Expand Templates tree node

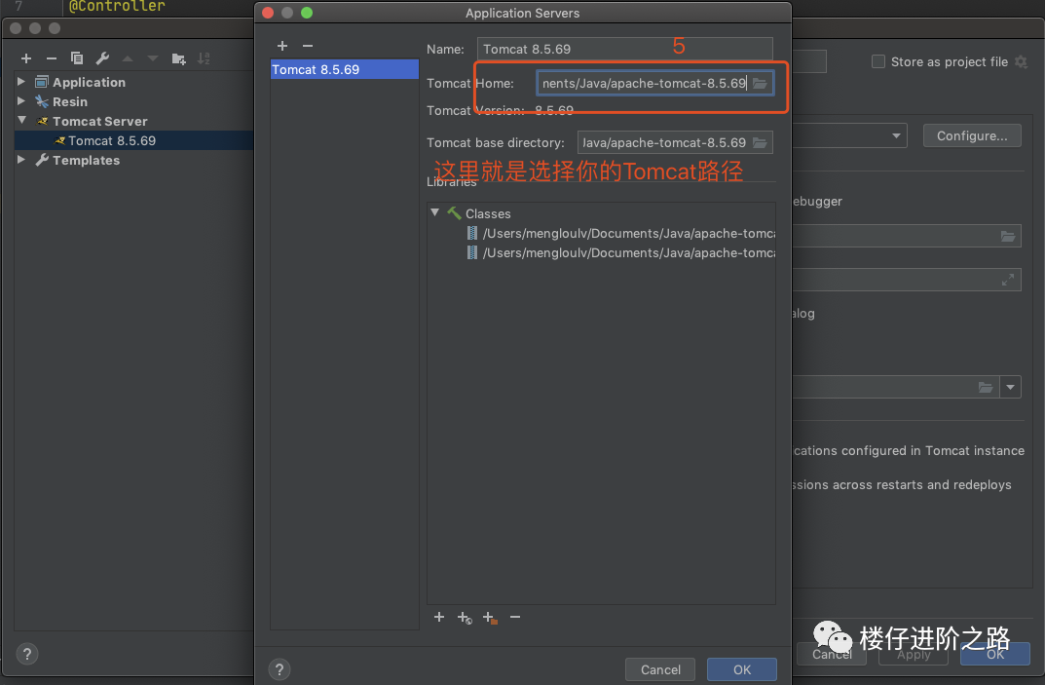[x=21, y=160]
